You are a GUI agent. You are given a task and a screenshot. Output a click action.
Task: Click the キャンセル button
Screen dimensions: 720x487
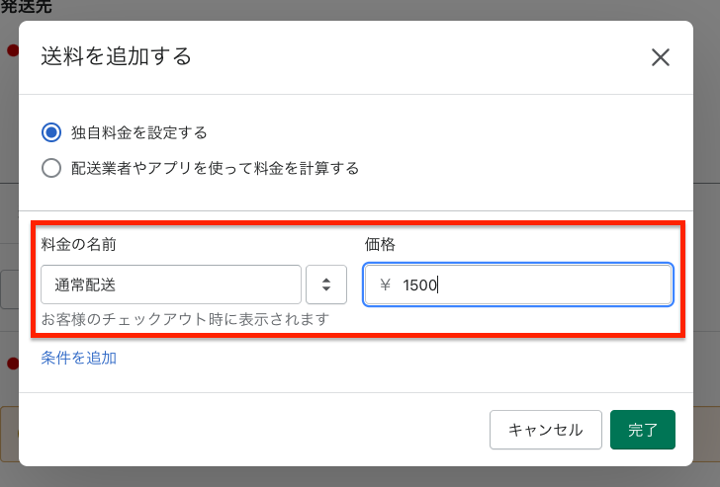tap(546, 430)
